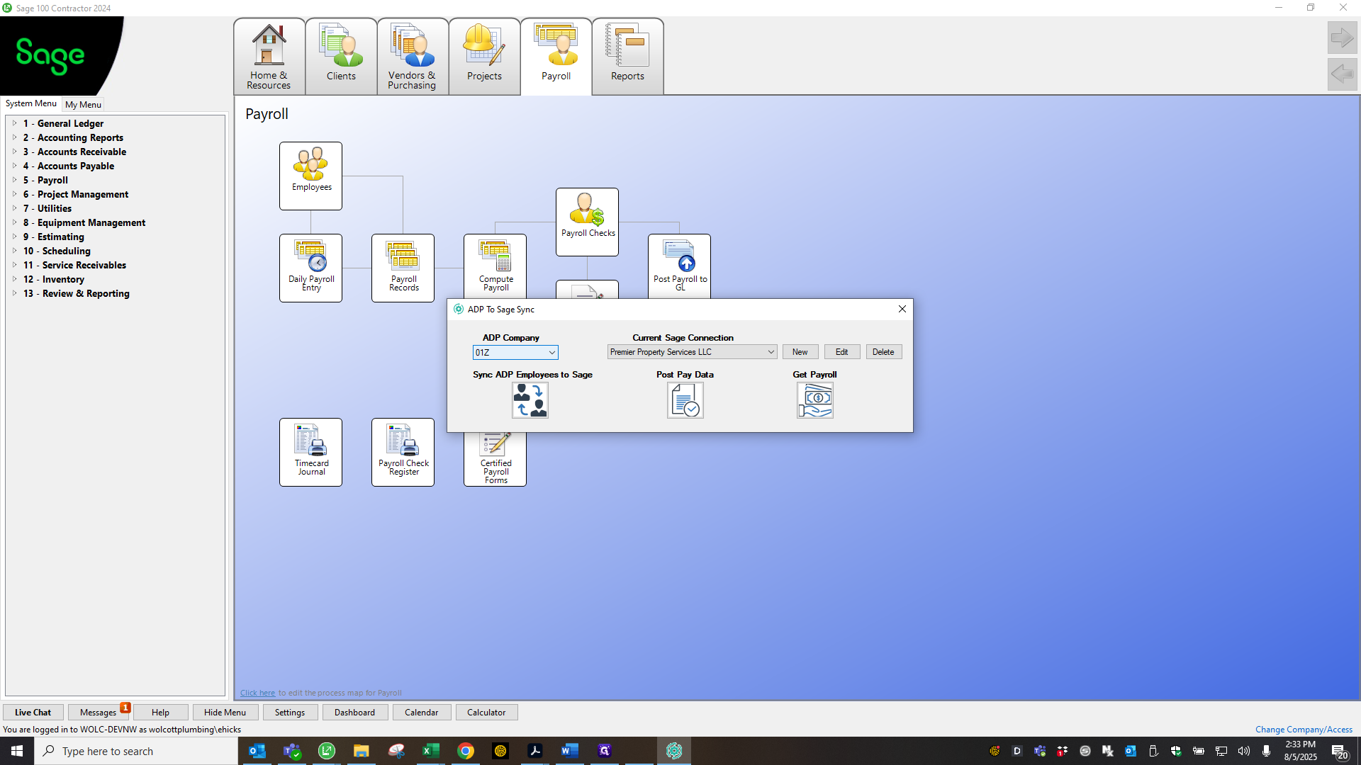Click the Edit connection button
This screenshot has height=765, width=1361.
coord(842,352)
